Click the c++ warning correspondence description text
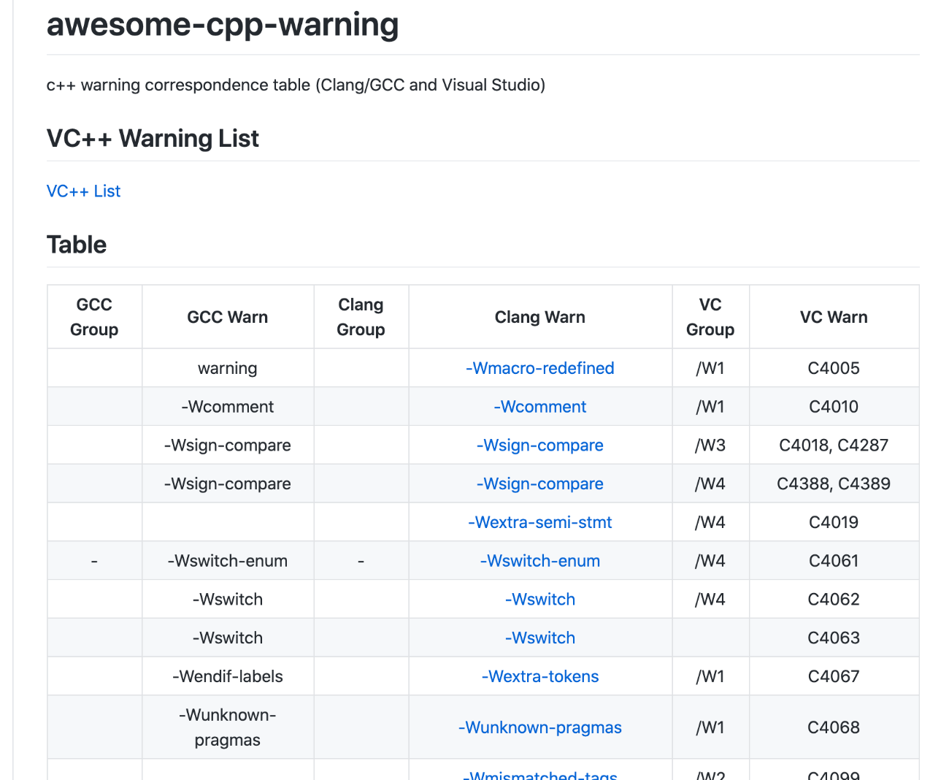949x780 pixels. click(x=296, y=85)
